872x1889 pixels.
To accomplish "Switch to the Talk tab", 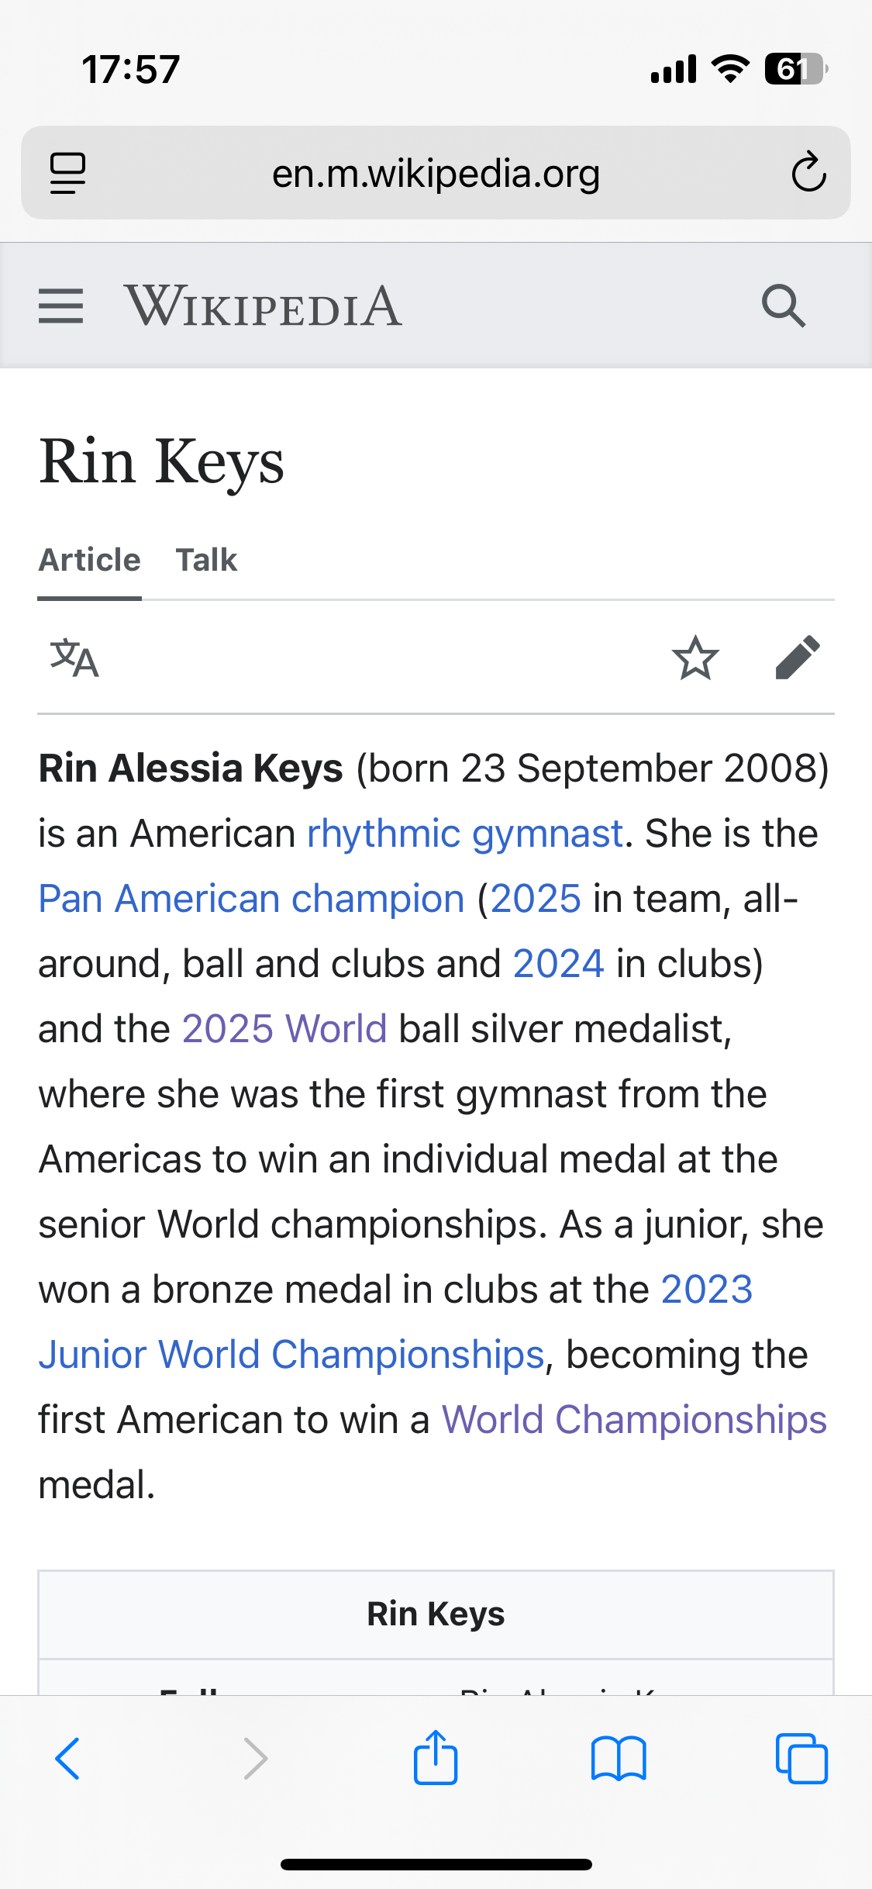I will click(x=206, y=560).
